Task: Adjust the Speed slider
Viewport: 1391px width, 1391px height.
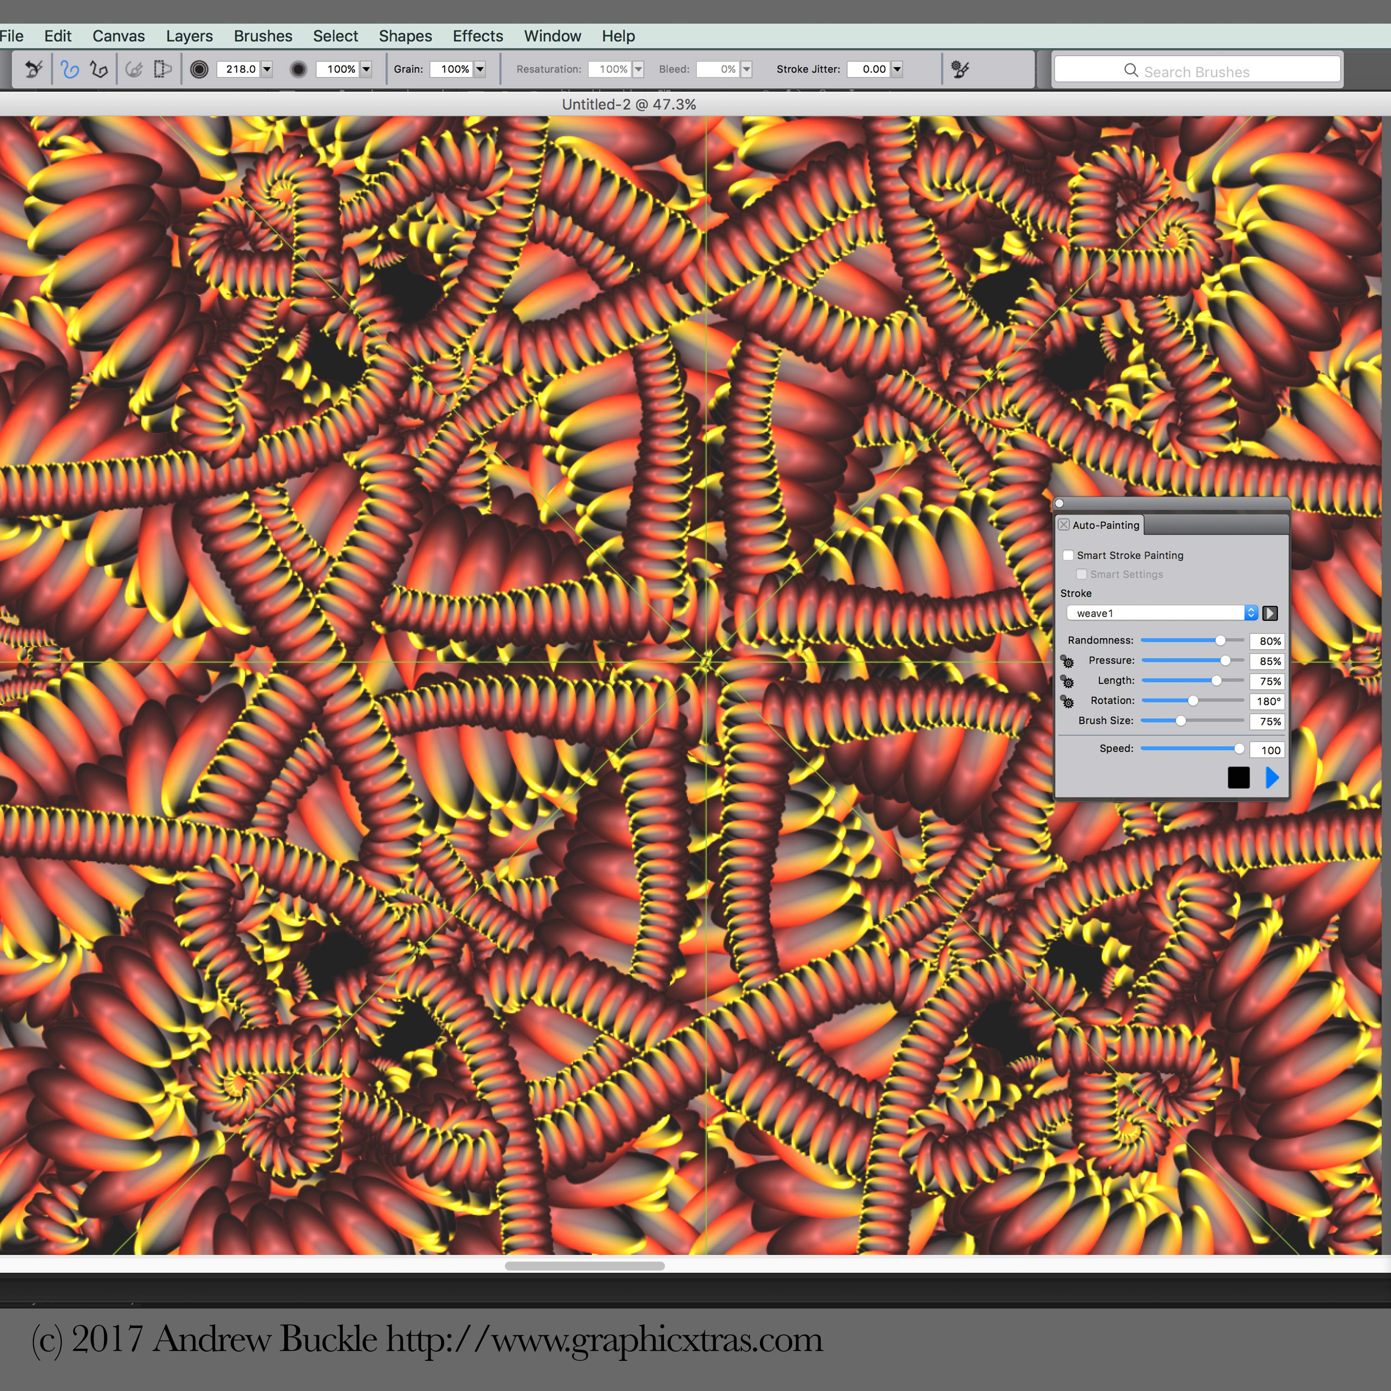Action: tap(1192, 749)
